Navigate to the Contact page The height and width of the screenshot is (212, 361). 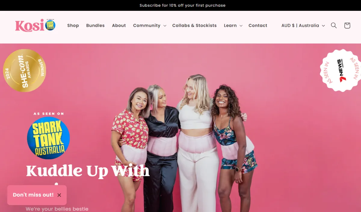tap(258, 26)
